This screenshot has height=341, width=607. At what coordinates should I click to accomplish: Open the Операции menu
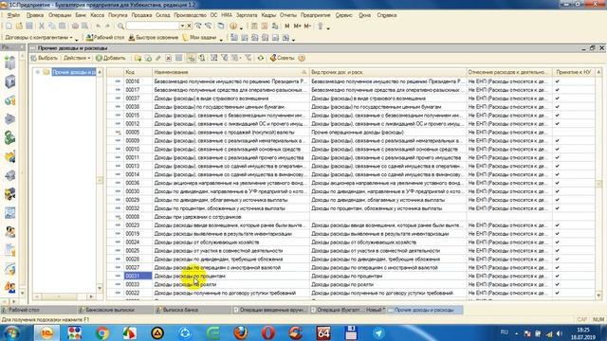point(60,15)
